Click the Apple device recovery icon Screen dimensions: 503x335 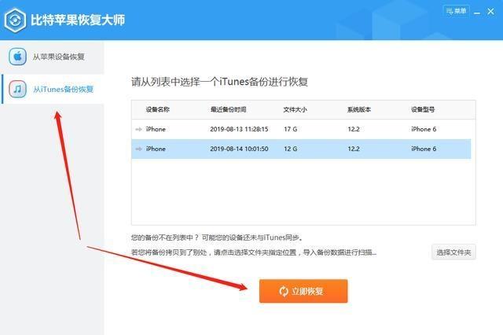[x=17, y=57]
